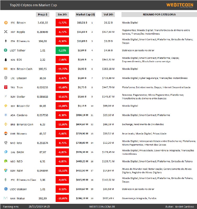Image resolution: width=197 pixels, height=209 pixels.
Task: Click the Iota dotted icon
Action: tap(6, 143)
